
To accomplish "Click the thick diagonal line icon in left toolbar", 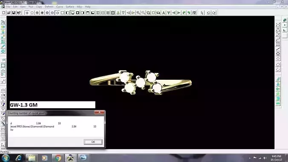I will pyautogui.click(x=3, y=124).
